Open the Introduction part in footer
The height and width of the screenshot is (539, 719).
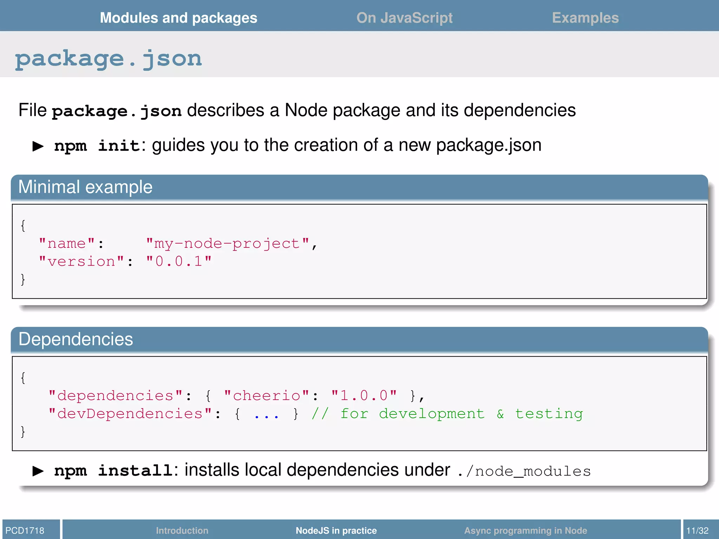182,530
